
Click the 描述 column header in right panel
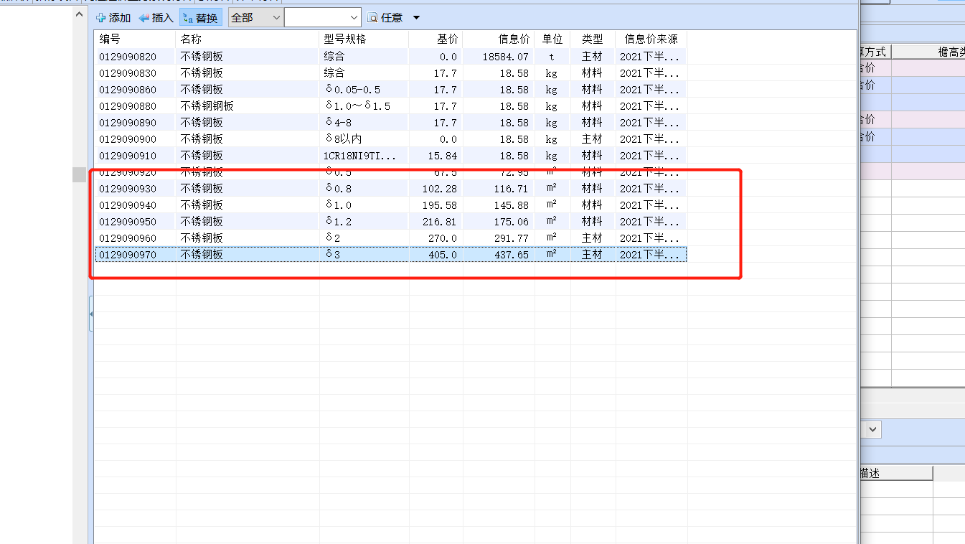coord(895,474)
